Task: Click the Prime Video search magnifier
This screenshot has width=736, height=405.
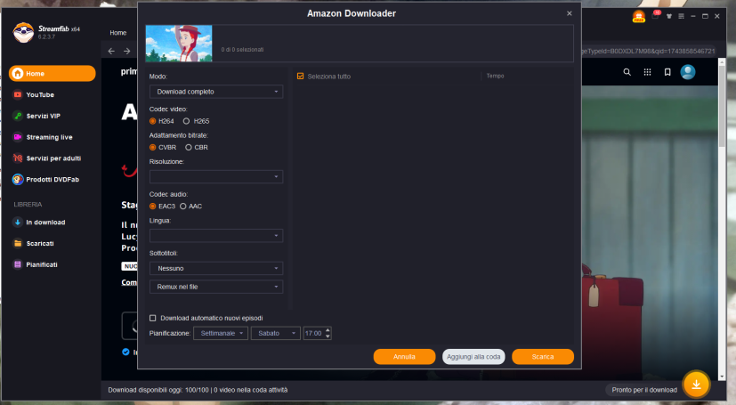Action: tap(627, 72)
